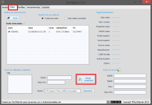Open the Redes tab
The width and height of the screenshot is (152, 105).
click(5, 7)
